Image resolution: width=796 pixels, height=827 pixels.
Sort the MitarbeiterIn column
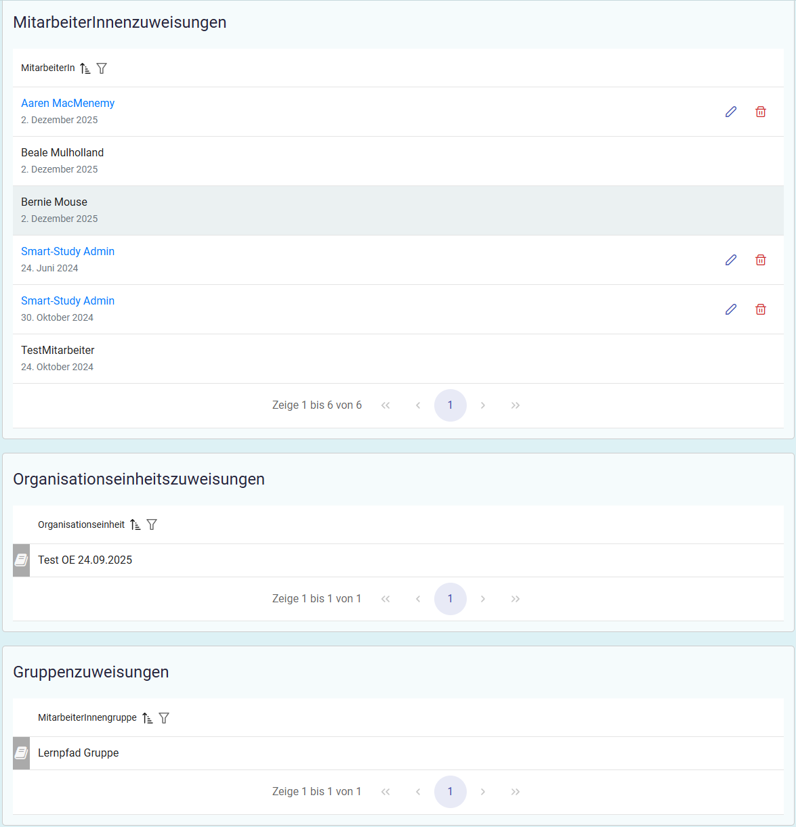[85, 68]
